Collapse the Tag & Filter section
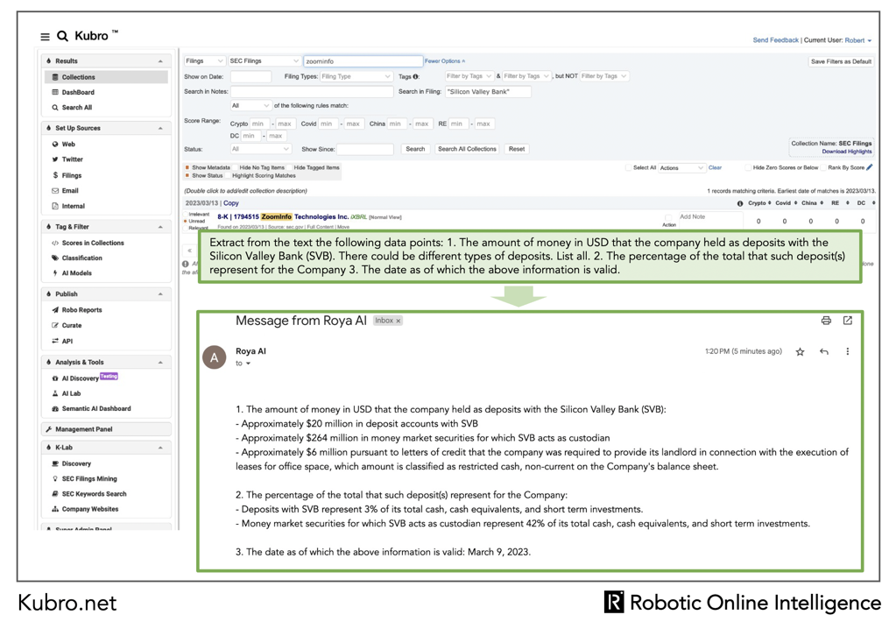The height and width of the screenshot is (629, 896). tap(160, 227)
